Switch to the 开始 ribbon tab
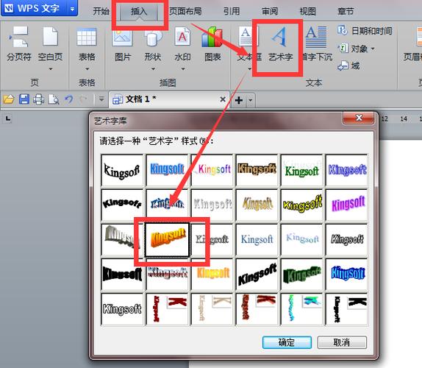 (x=101, y=11)
